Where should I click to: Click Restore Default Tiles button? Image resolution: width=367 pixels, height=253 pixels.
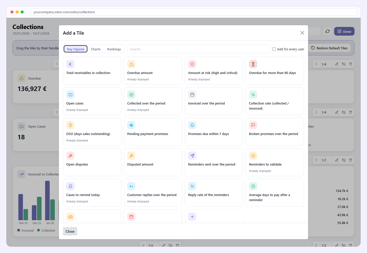(x=329, y=48)
